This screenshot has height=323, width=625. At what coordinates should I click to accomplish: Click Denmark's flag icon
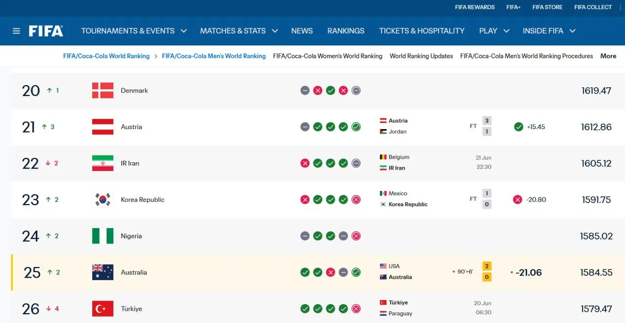click(x=103, y=91)
